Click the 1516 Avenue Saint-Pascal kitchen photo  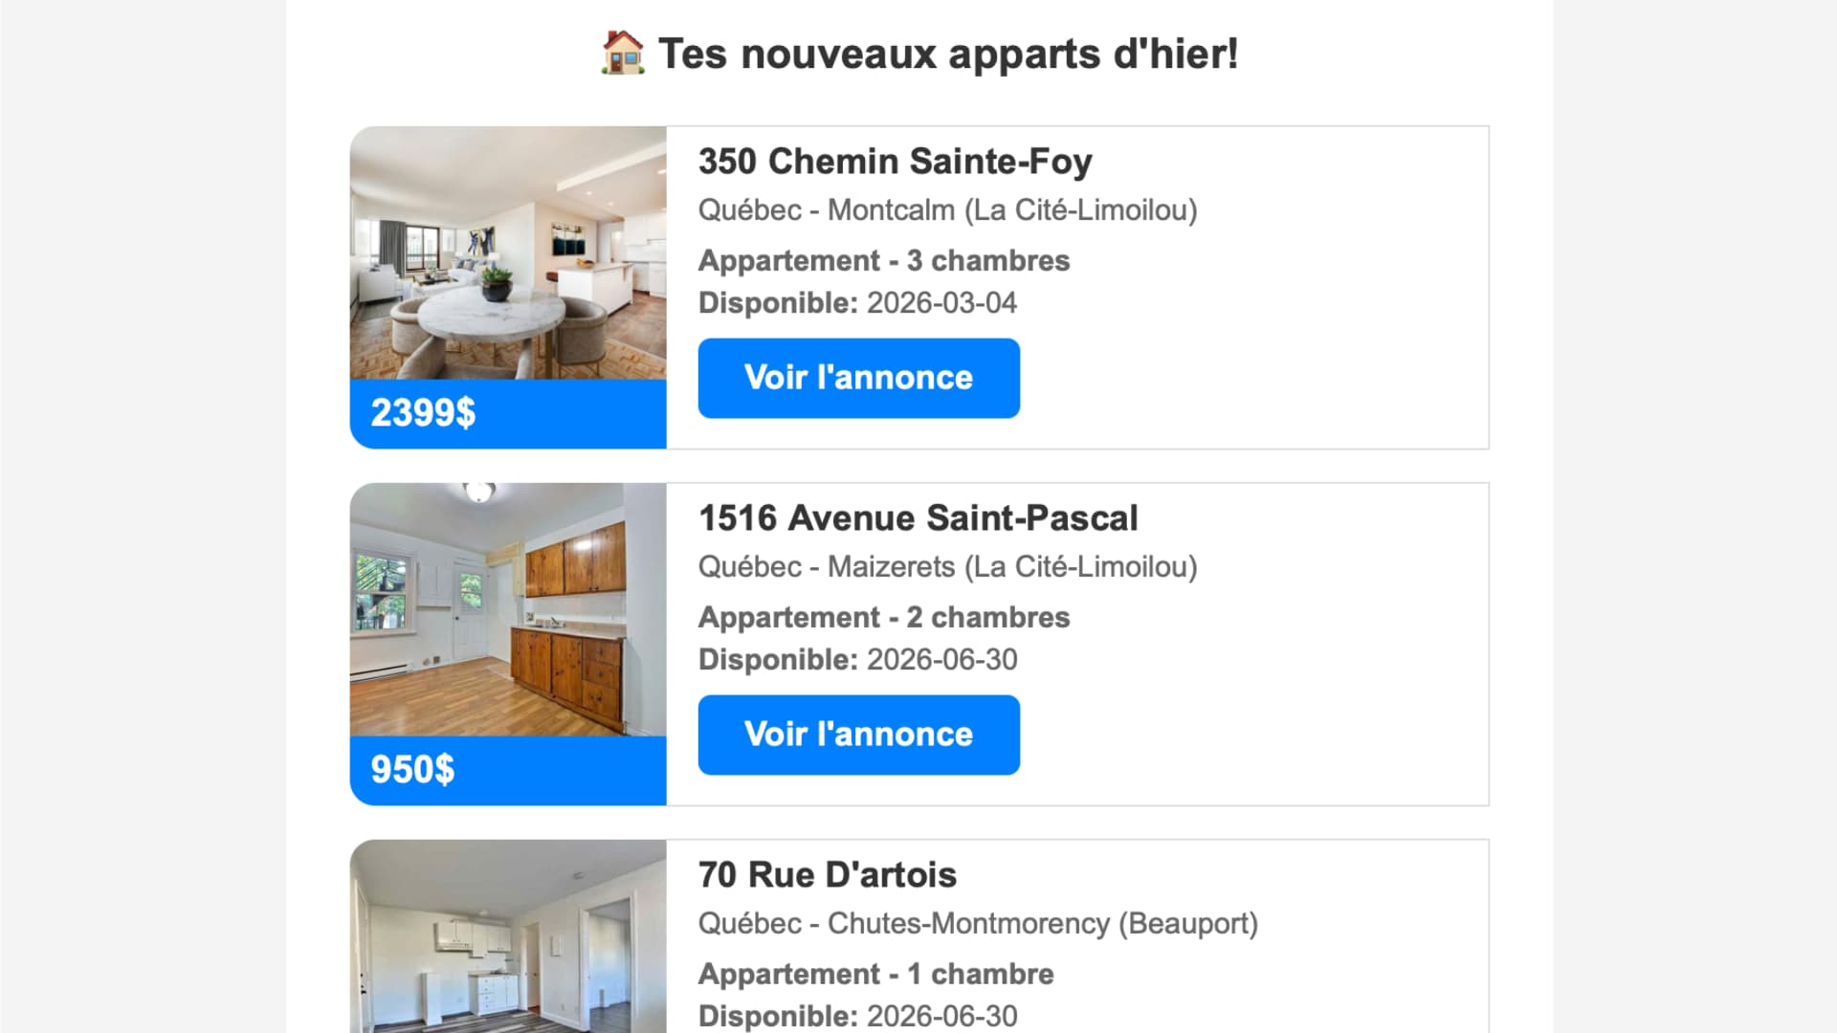tap(508, 609)
